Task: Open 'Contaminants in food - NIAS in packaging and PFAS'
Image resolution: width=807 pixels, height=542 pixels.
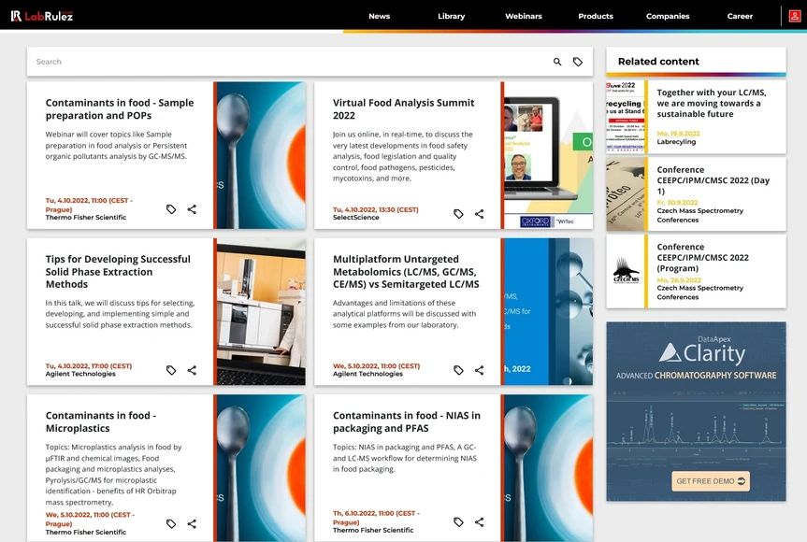Action: [406, 421]
